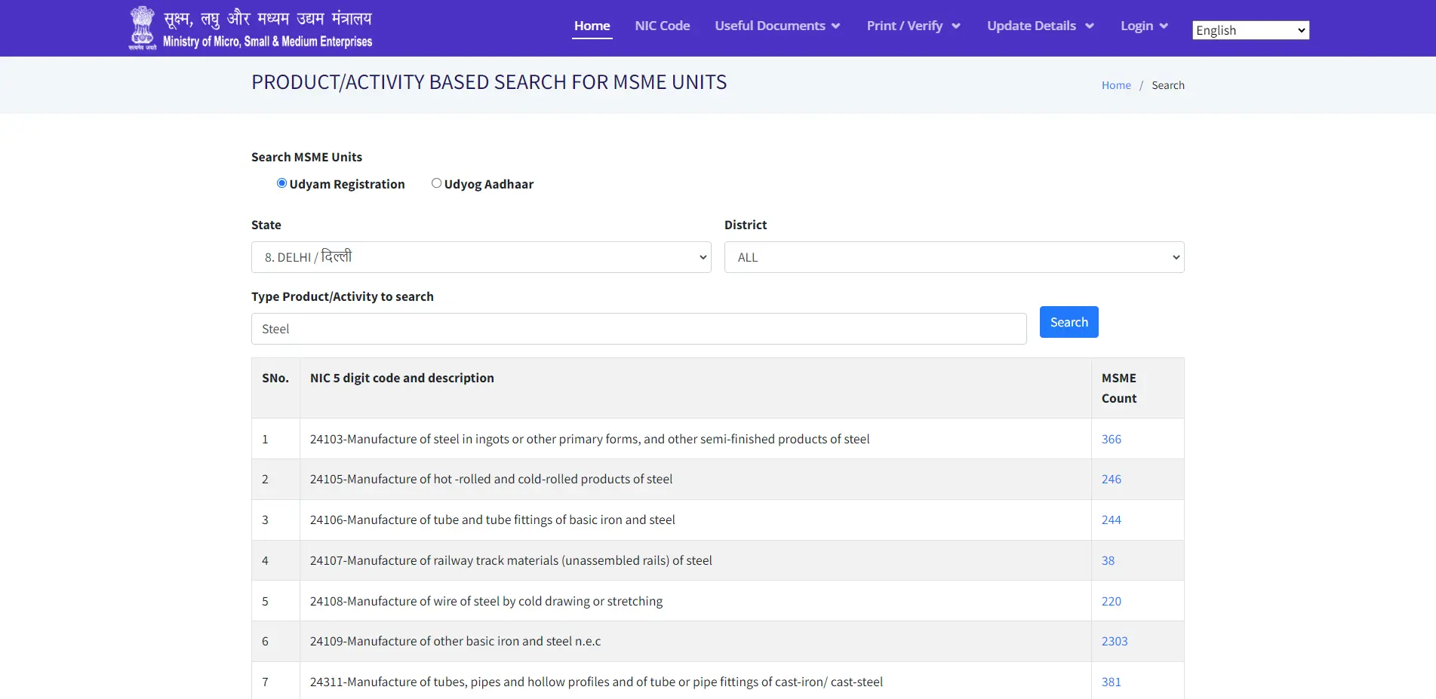Select the Udyog Aadhaar radio option
The width and height of the screenshot is (1436, 699).
pyautogui.click(x=436, y=183)
